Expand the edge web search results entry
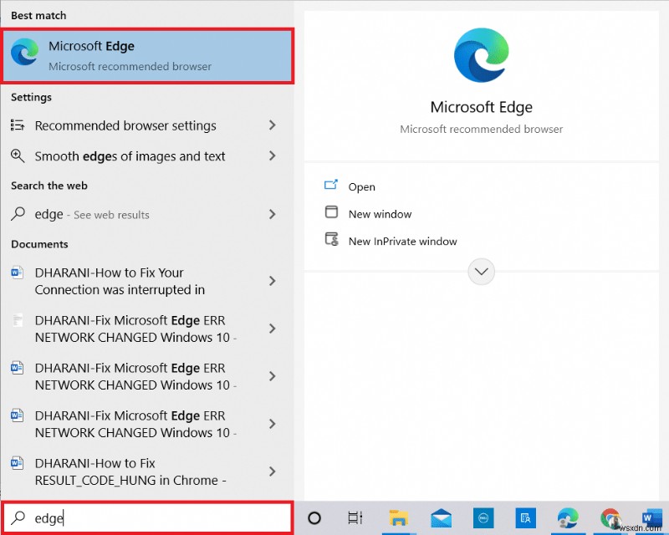The height and width of the screenshot is (535, 669). [x=273, y=214]
